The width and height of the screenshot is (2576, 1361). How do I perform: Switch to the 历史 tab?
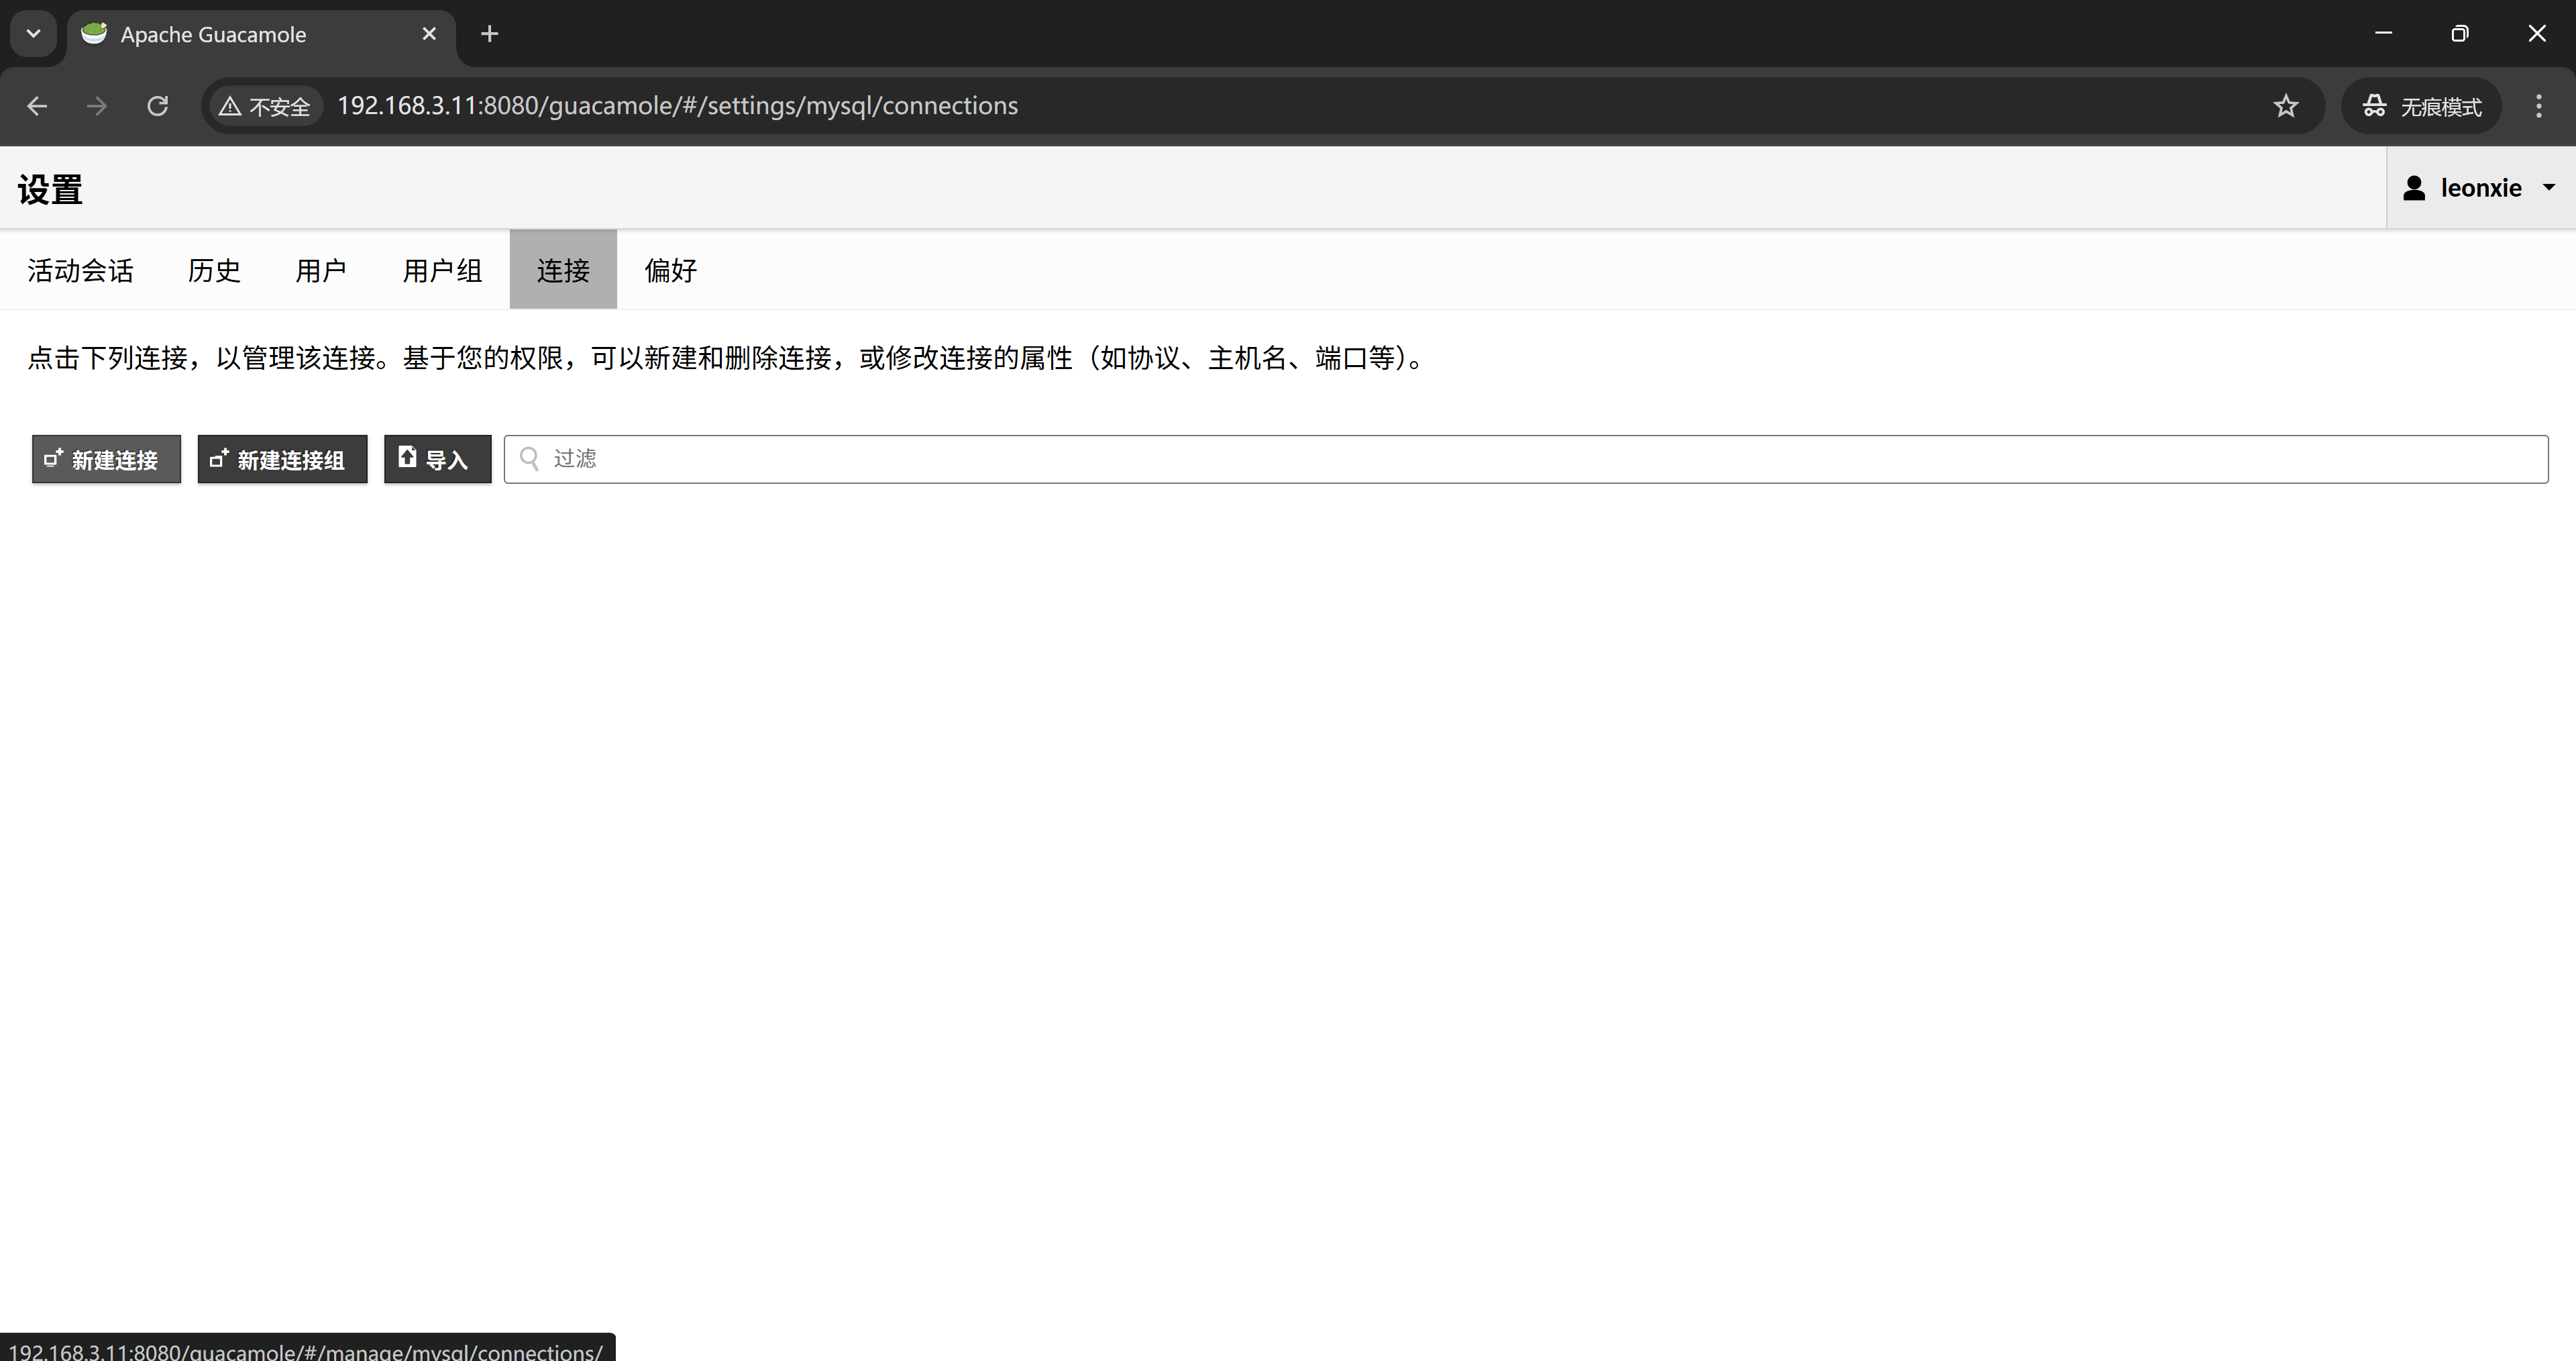(x=214, y=270)
